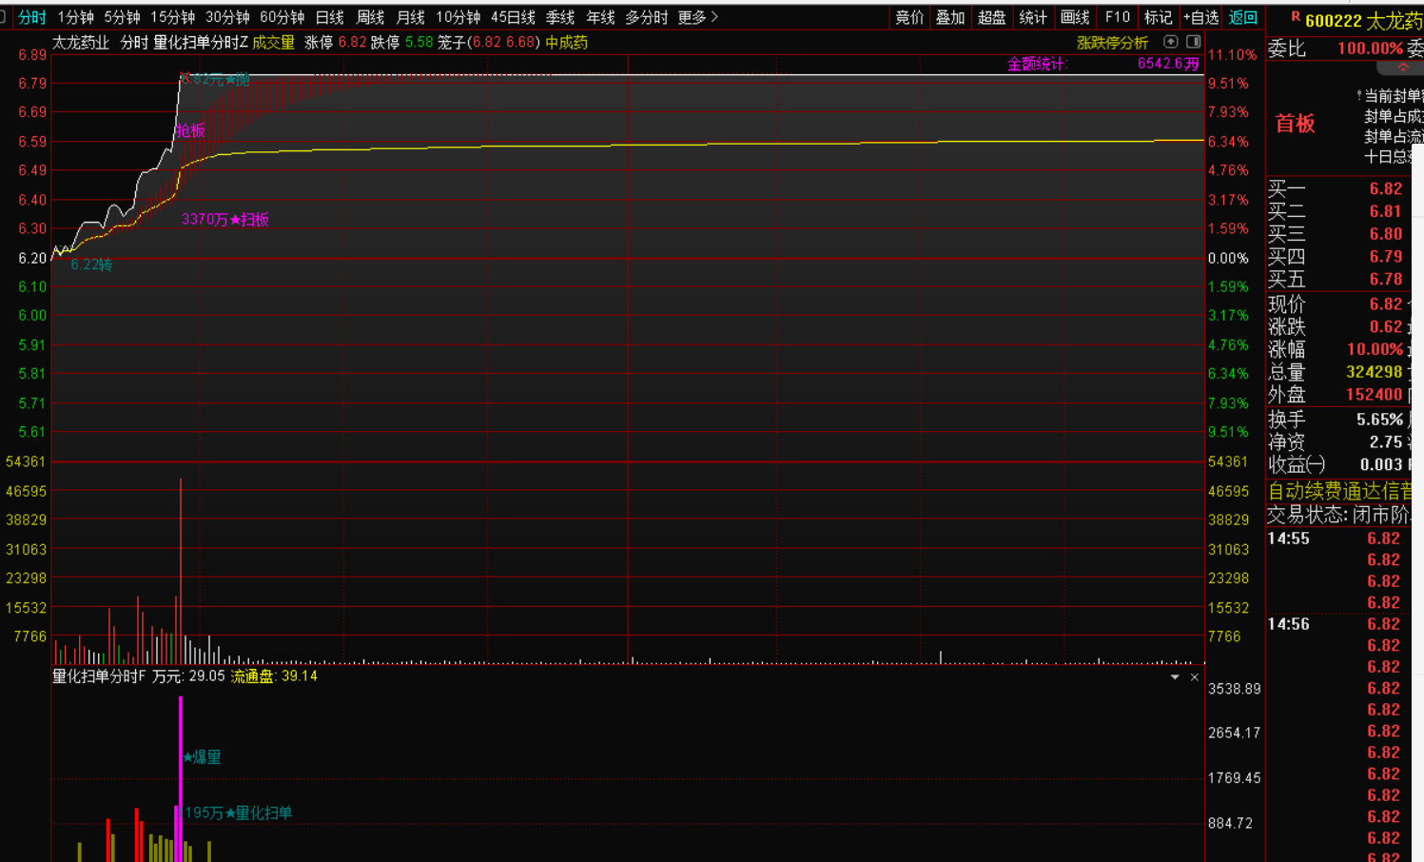Open the 涨跌停分析 link
Screen dimensions: 1424x862
[1112, 43]
